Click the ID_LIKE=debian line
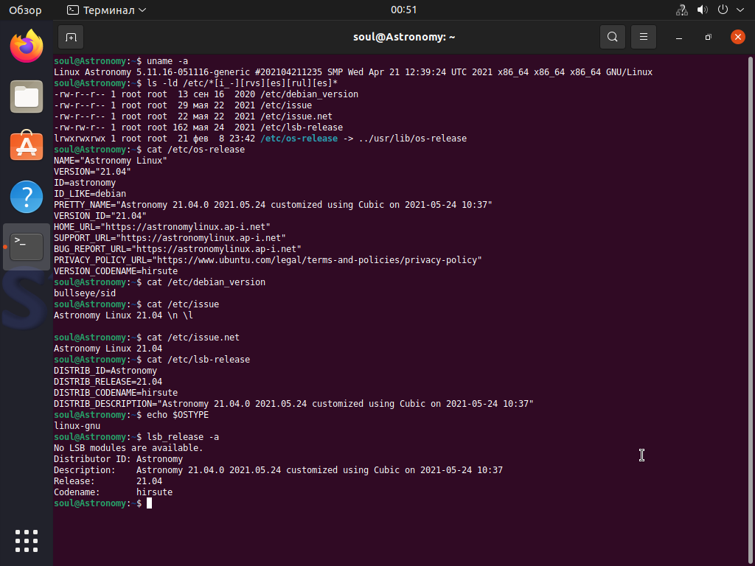The width and height of the screenshot is (755, 566). point(90,194)
